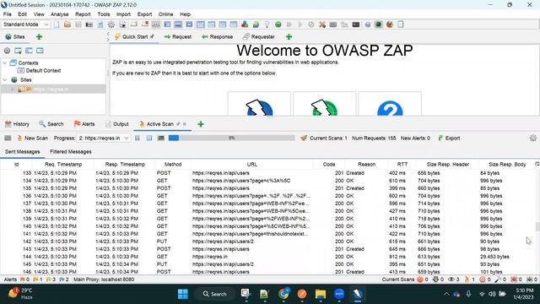Screen dimensions: 540x304
Task: Click the orange medium alerts flag in status bar
Action: (35, 280)
